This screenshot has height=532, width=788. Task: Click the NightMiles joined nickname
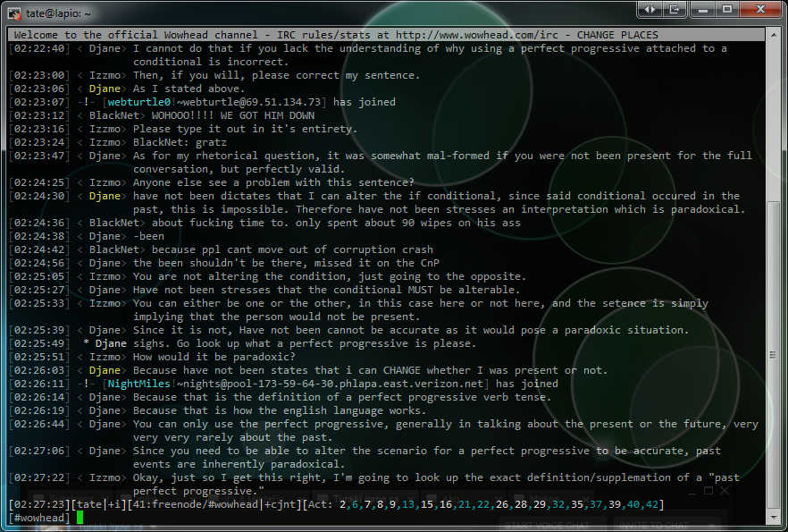click(x=139, y=384)
